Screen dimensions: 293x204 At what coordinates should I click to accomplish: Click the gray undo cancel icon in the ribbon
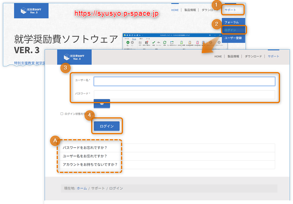tap(159, 43)
